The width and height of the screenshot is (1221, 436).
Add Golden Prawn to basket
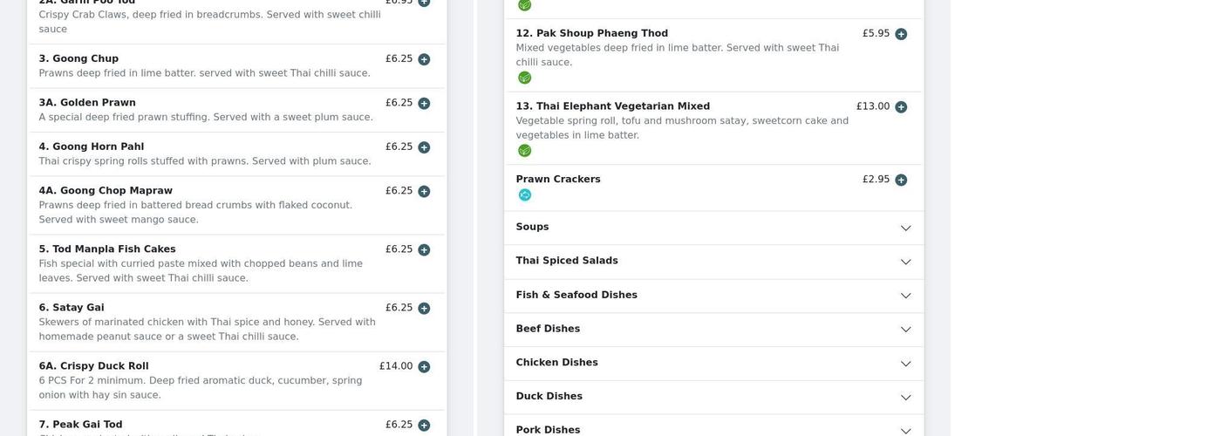pos(424,103)
